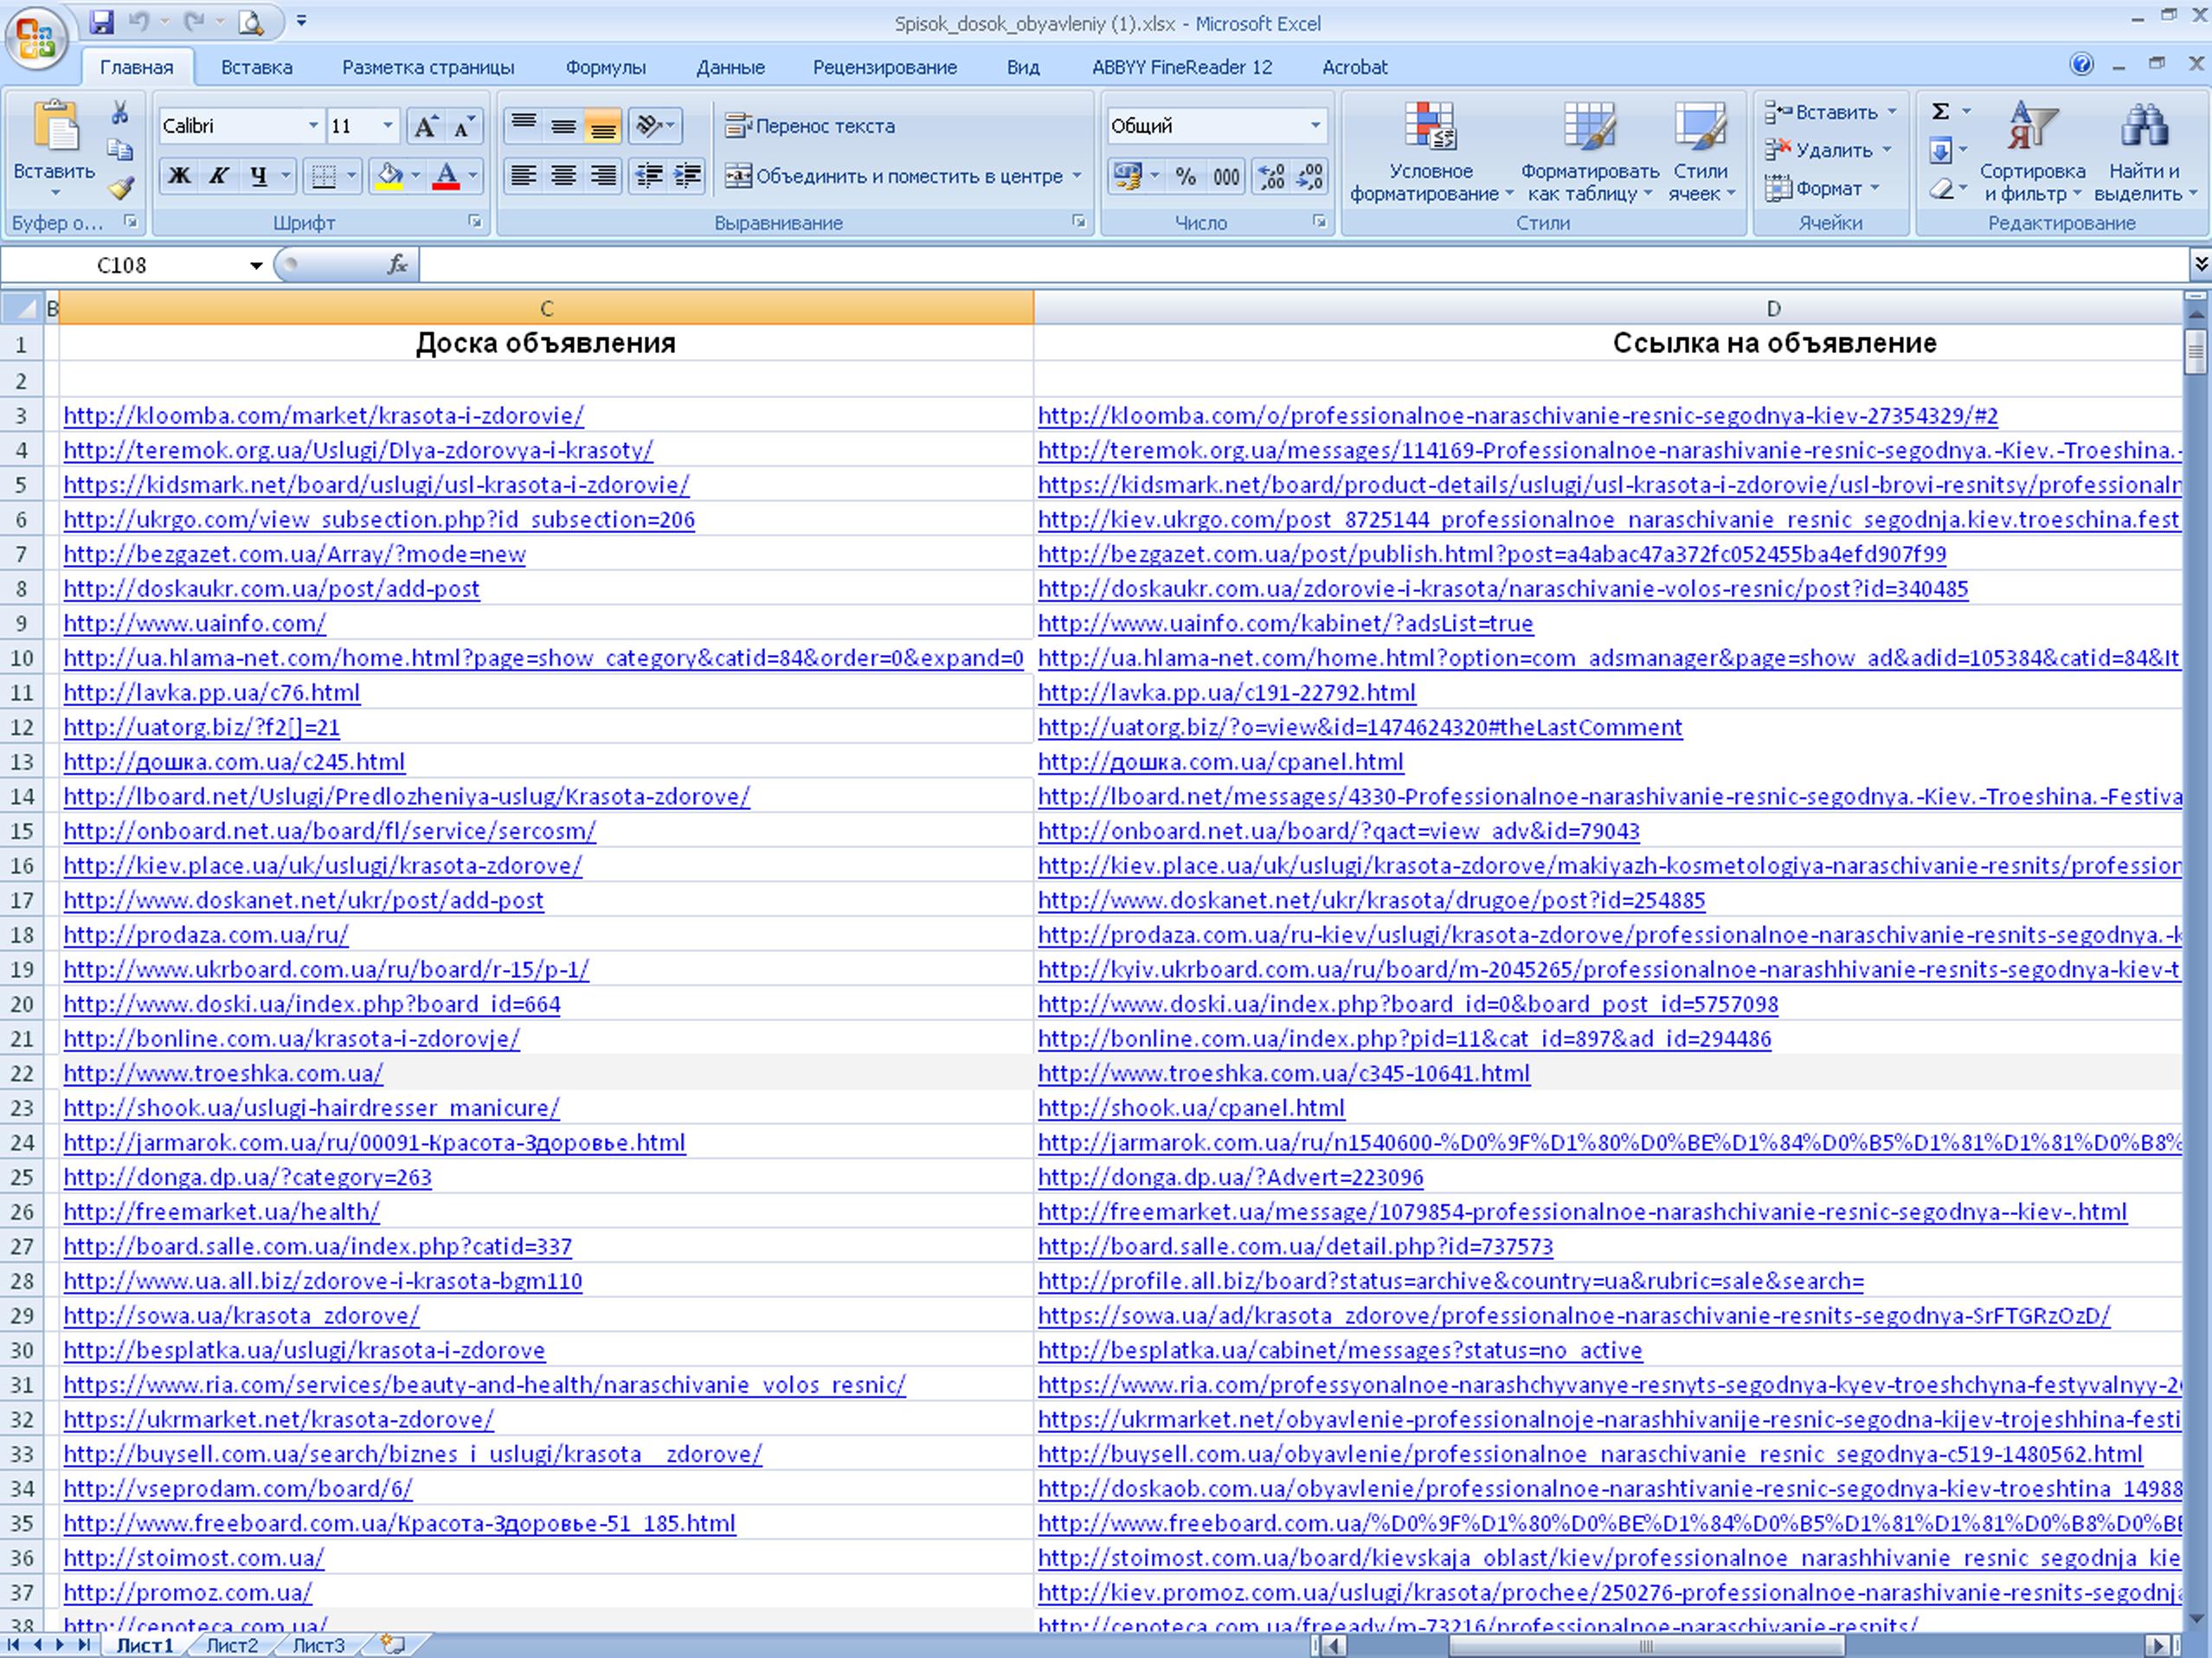
Task: Expand the formula bar
Action: tap(2200, 265)
